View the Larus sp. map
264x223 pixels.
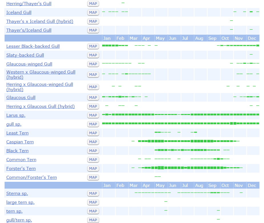coord(93,115)
